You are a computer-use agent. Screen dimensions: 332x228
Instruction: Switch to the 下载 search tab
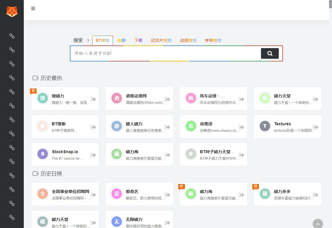coord(139,40)
